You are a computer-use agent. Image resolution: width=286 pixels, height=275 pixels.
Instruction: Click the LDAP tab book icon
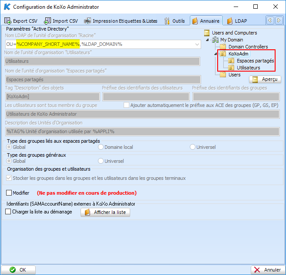(x=230, y=21)
